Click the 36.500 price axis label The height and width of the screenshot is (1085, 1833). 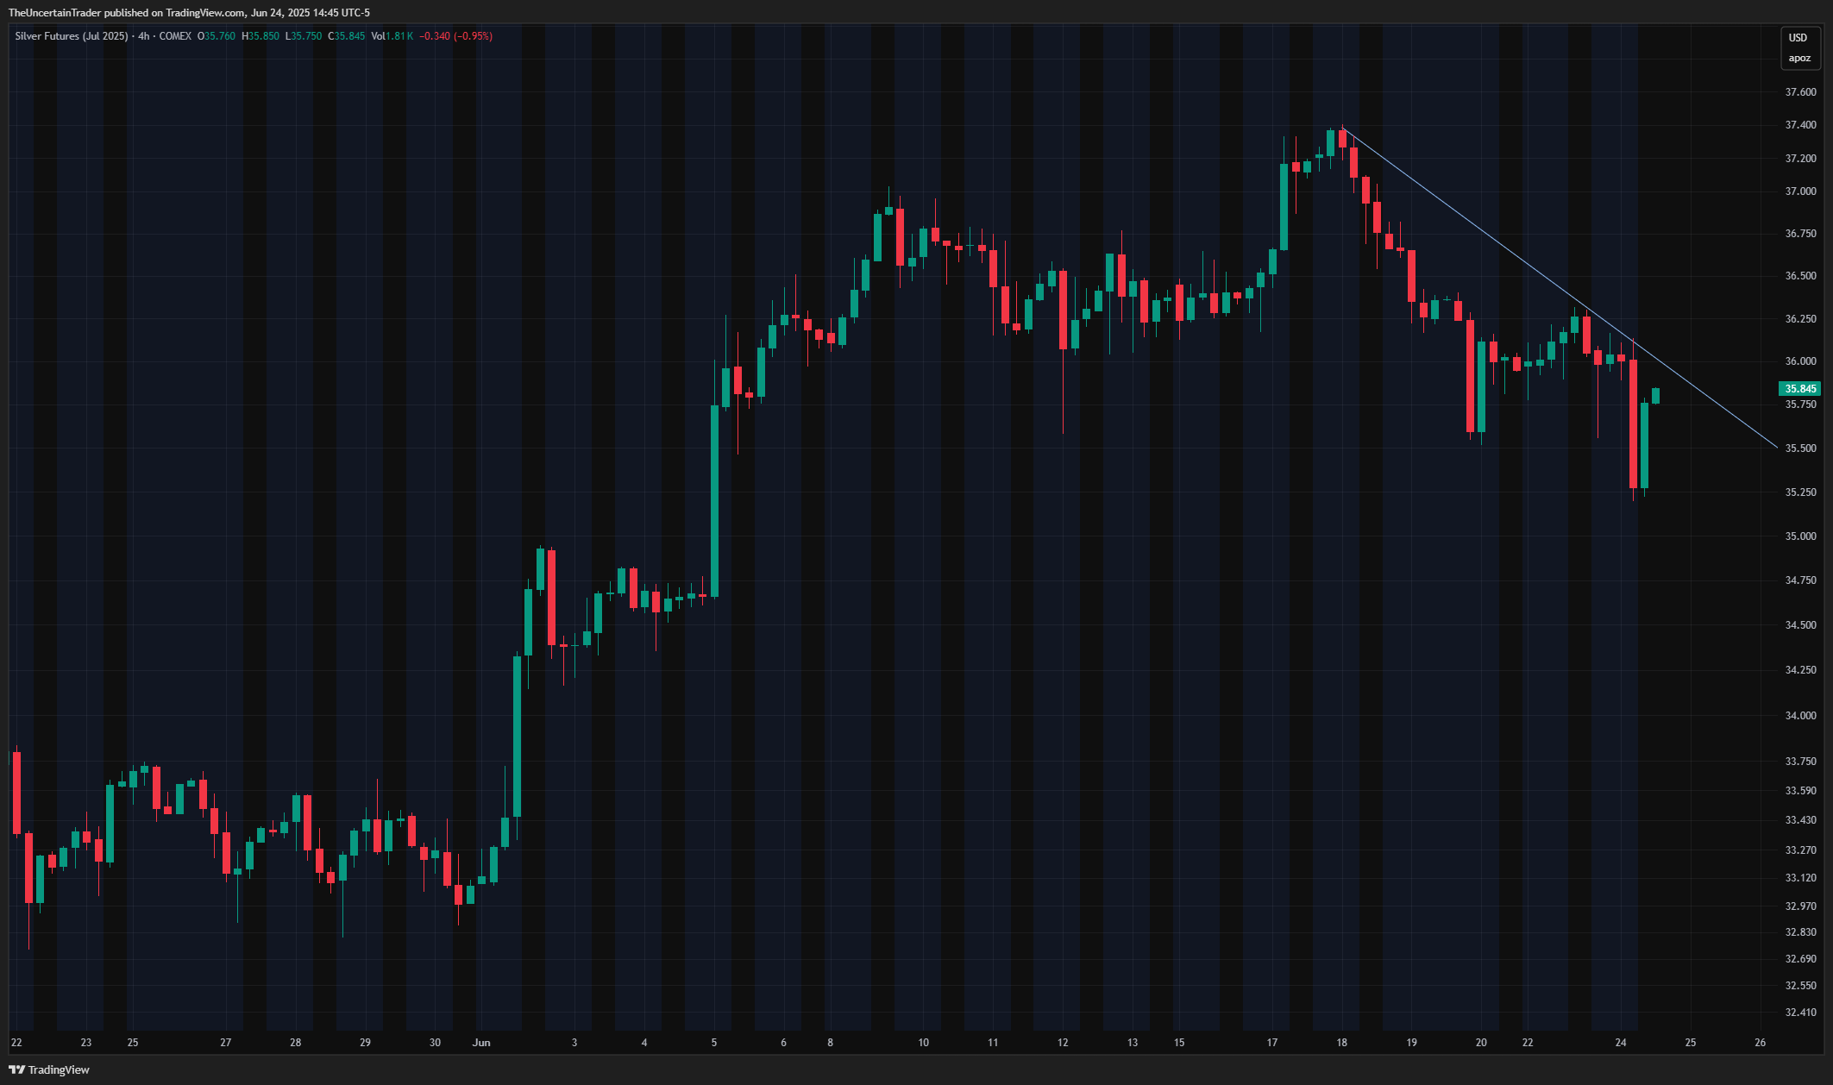click(1800, 276)
